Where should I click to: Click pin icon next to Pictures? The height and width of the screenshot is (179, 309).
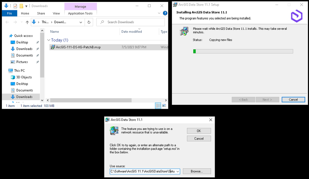tap(37, 62)
